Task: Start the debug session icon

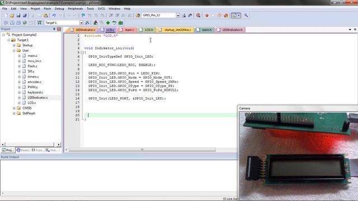Action: pyautogui.click(x=199, y=16)
